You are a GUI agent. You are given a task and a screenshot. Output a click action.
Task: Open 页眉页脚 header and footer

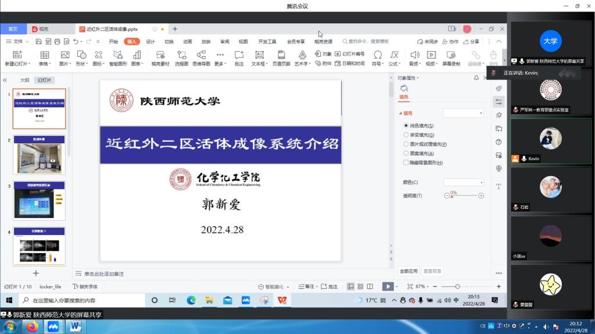281,59
